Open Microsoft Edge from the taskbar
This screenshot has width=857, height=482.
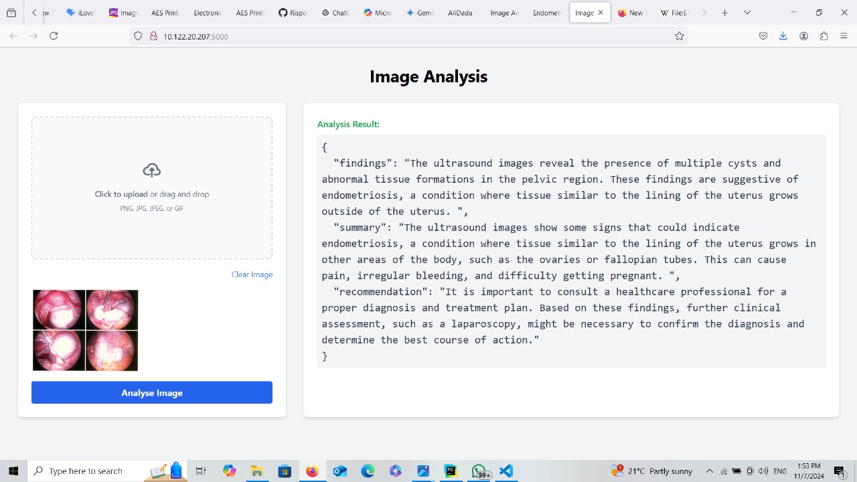[x=368, y=471]
